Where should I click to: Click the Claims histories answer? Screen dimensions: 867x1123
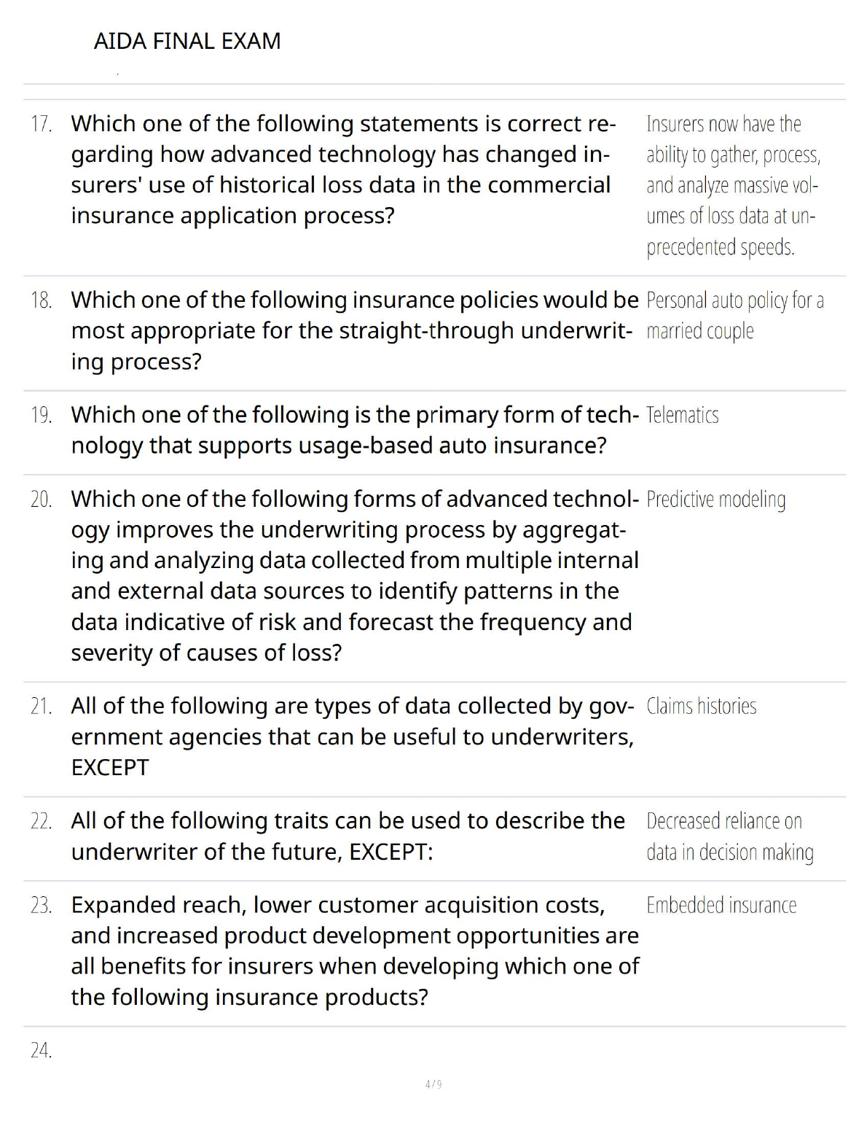pos(701,706)
